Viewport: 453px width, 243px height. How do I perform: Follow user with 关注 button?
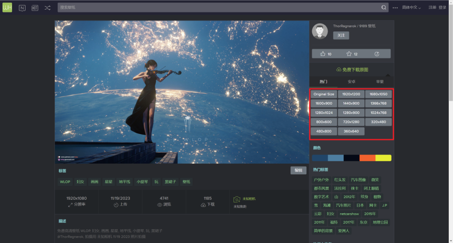click(x=341, y=35)
